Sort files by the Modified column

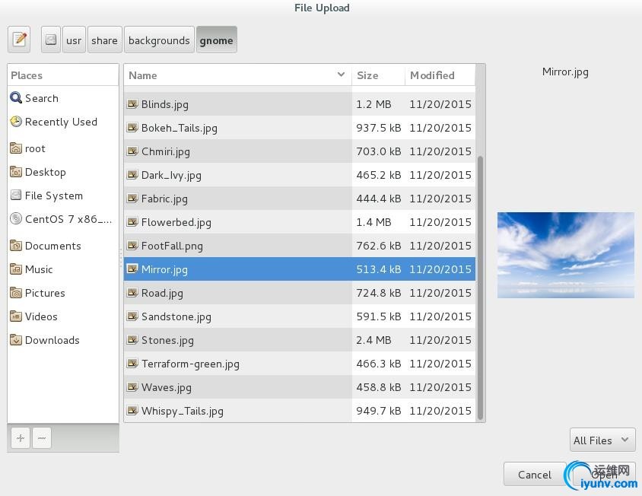pos(440,75)
